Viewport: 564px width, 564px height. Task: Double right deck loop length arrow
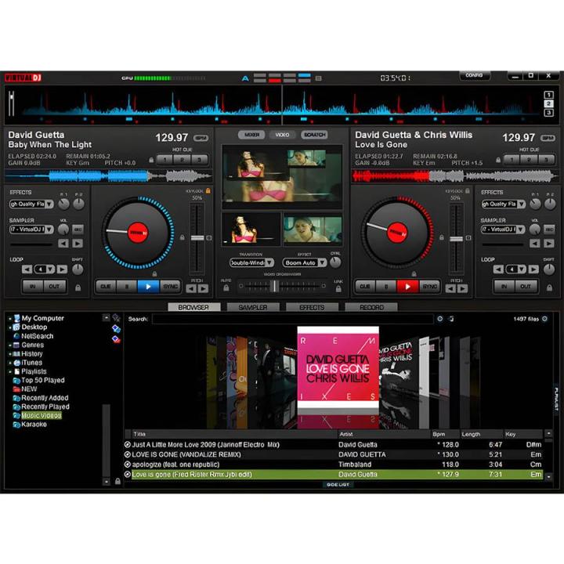533,269
